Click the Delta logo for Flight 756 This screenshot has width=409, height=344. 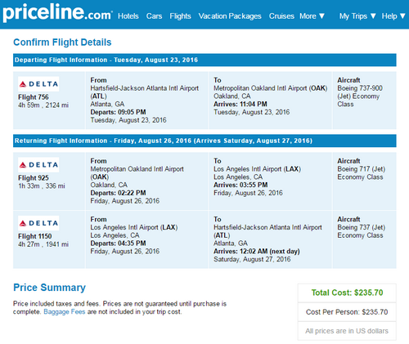click(x=38, y=84)
